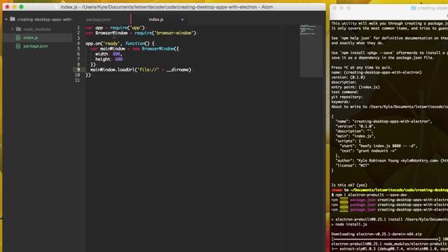Screen dimensions: 448x252
Task: Click the 'test command:' terminal line
Action: point(344,92)
